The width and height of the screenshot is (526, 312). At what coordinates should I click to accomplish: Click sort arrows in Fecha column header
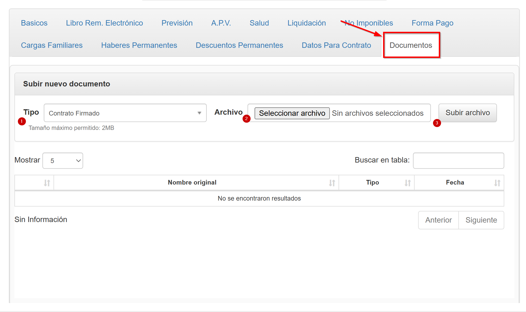tap(497, 183)
